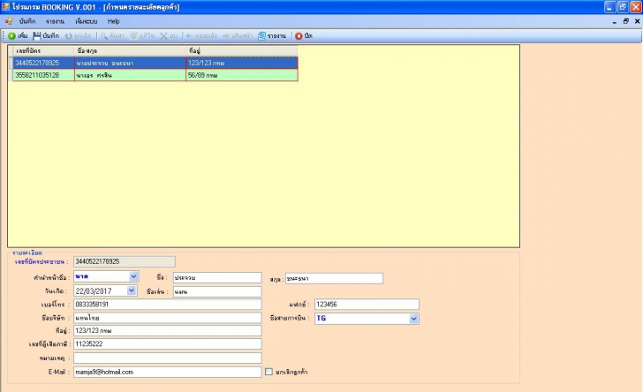Click the Forward (เดินหน้า) right arrow icon

(225, 36)
